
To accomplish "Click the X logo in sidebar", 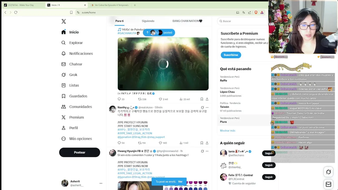I will [x=64, y=21].
